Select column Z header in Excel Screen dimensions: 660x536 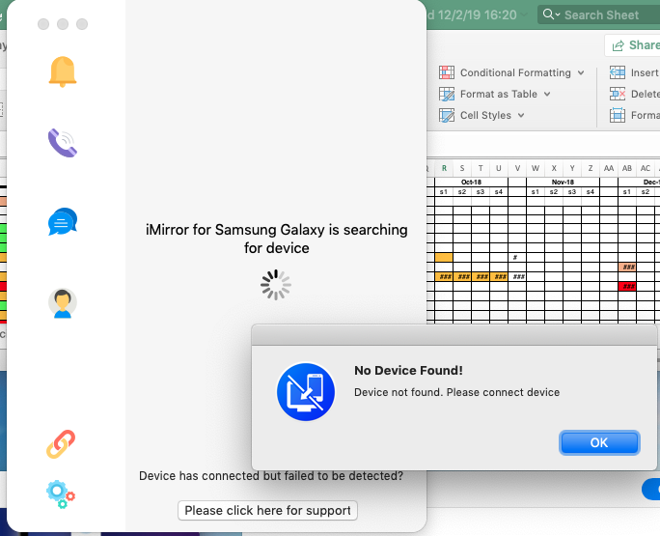[591, 168]
